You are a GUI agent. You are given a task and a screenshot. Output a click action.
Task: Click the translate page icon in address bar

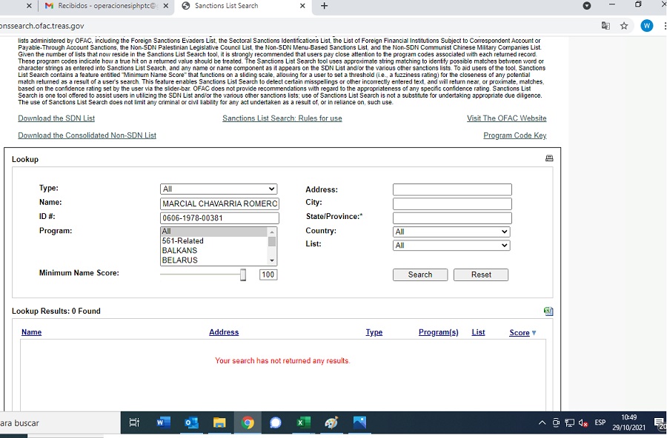pyautogui.click(x=605, y=26)
